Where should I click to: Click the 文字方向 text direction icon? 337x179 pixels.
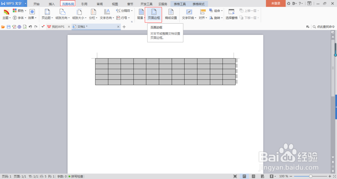point(107,12)
